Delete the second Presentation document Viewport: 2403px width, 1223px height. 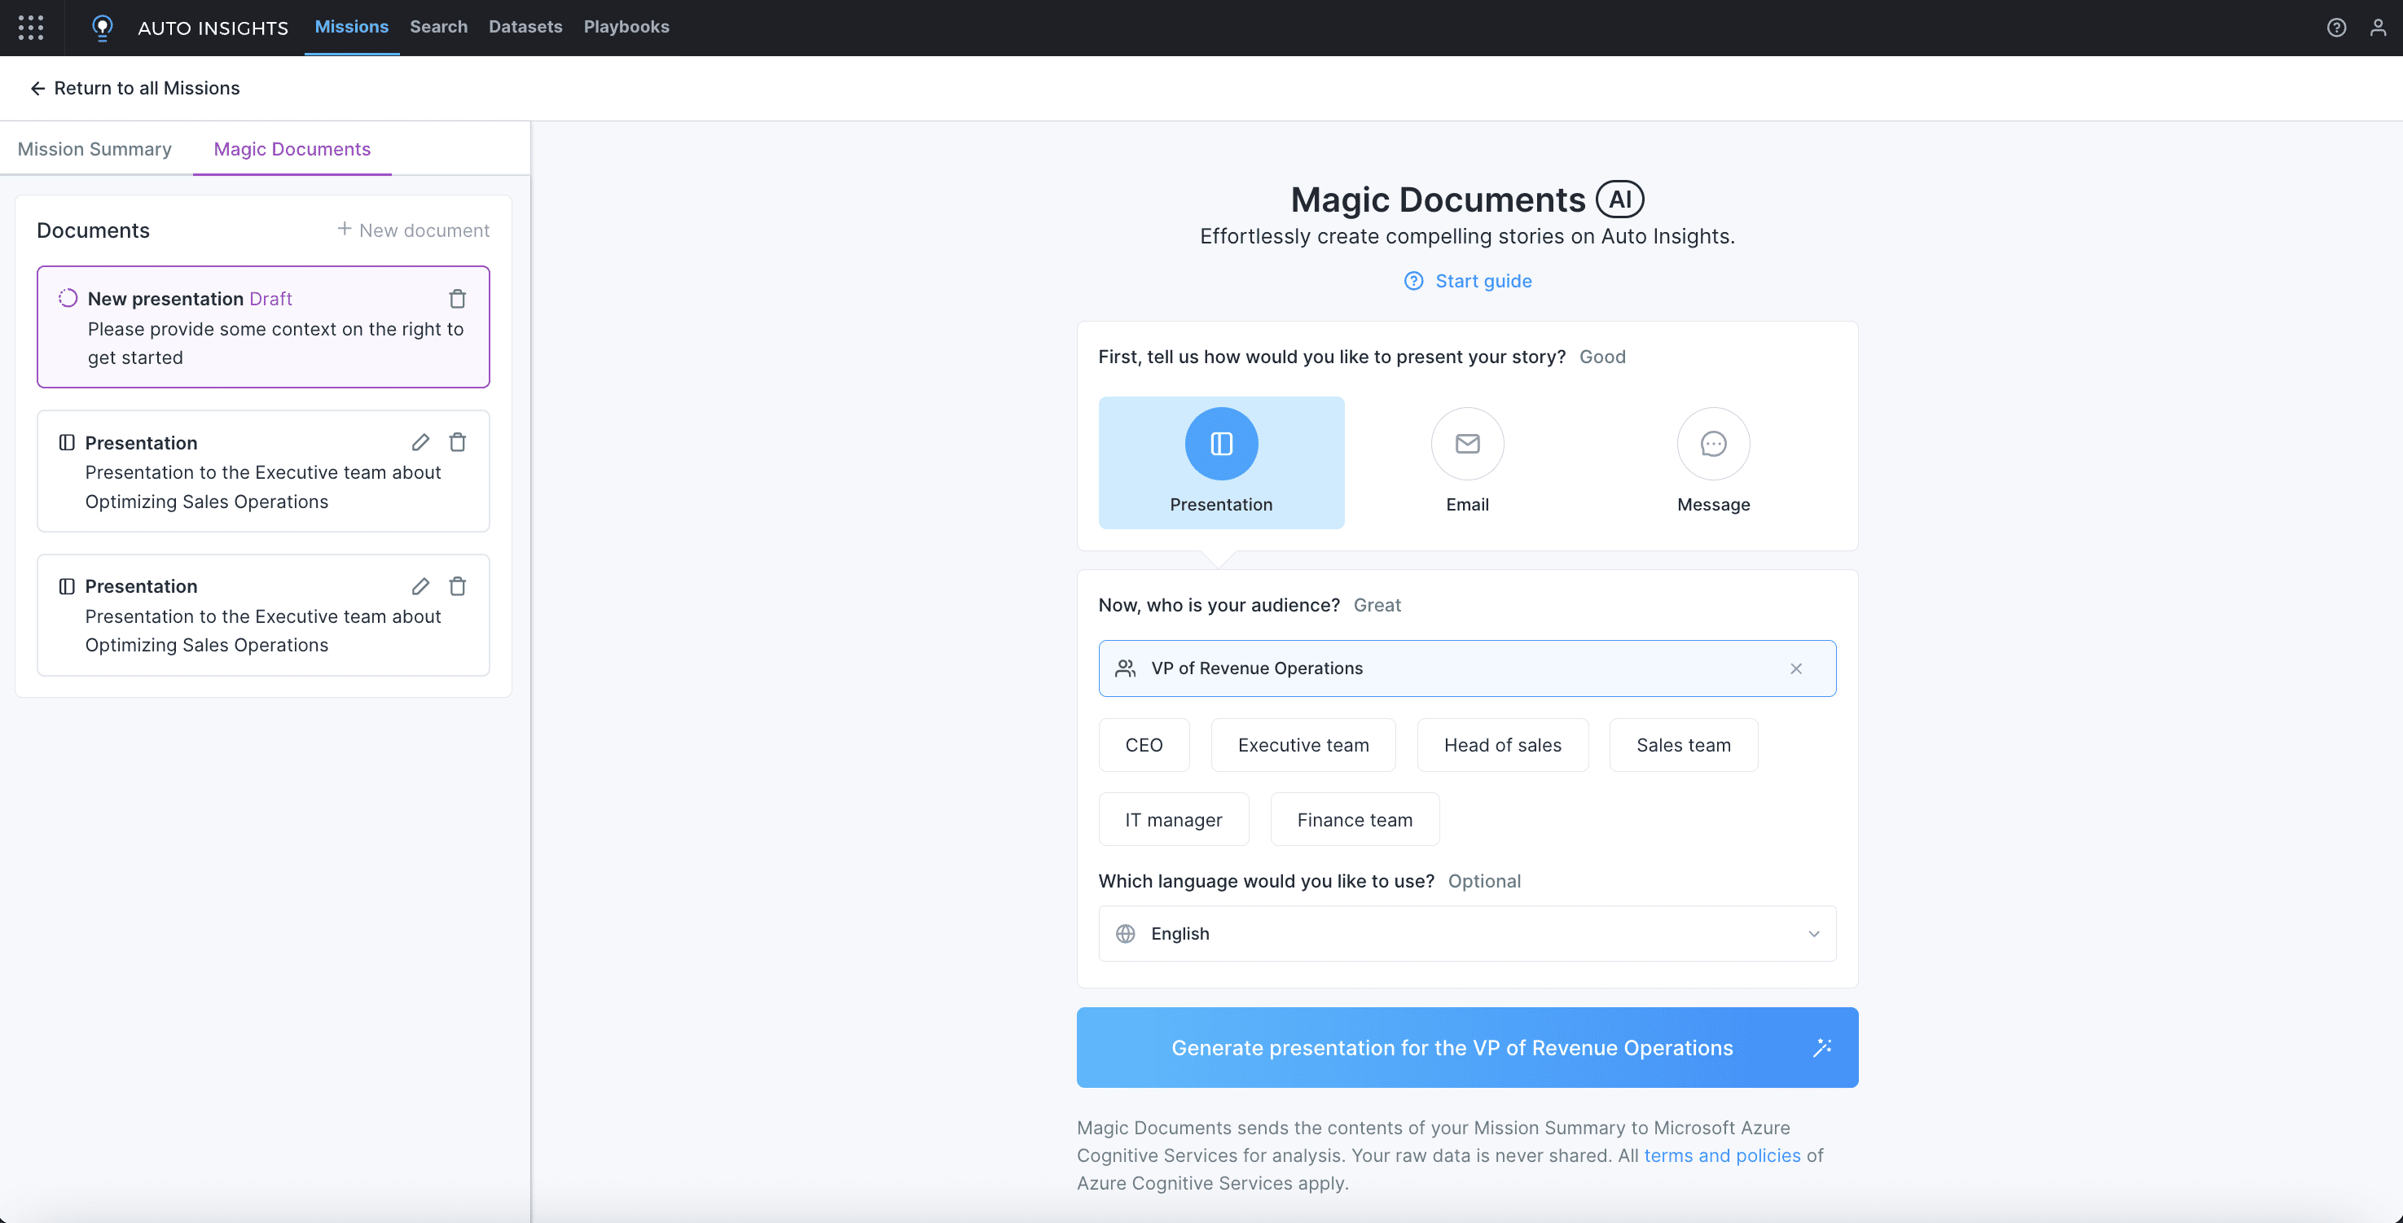pyautogui.click(x=457, y=586)
